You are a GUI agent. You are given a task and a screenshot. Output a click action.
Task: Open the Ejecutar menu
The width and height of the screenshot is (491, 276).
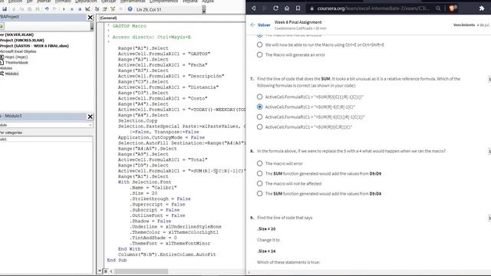coord(108,2)
